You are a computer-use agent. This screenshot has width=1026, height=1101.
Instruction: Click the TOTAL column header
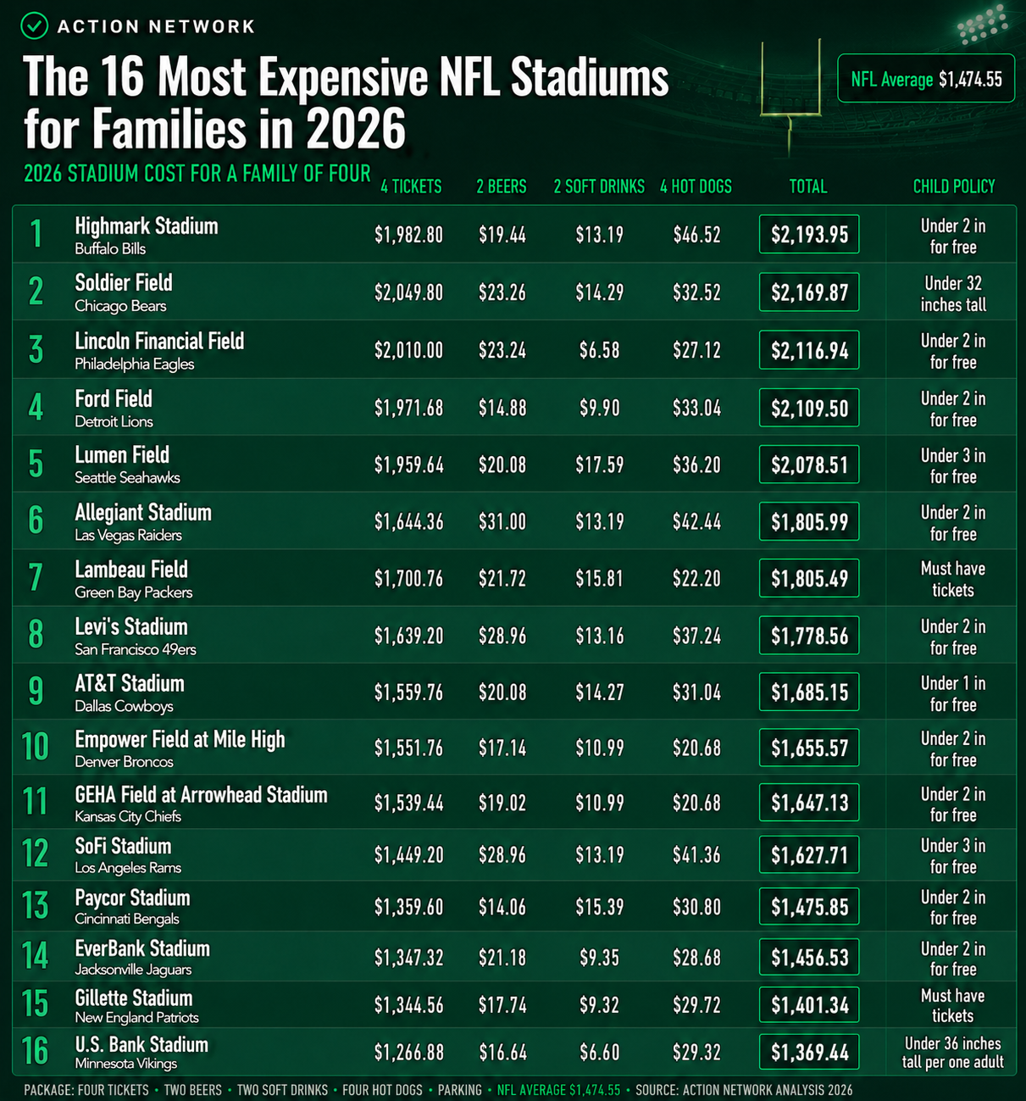(x=808, y=186)
